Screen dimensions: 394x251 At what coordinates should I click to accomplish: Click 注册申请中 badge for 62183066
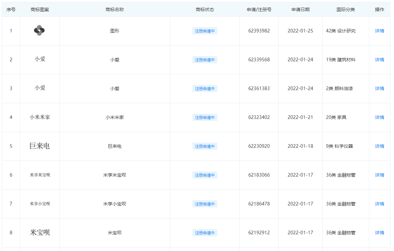pos(205,175)
